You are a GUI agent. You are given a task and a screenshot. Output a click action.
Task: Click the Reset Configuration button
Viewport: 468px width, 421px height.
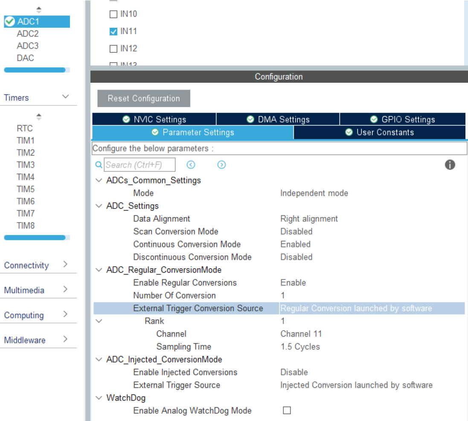pyautogui.click(x=144, y=99)
